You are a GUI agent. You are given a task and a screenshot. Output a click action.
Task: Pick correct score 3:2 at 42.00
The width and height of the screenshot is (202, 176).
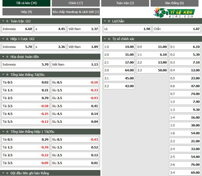pos(119,86)
